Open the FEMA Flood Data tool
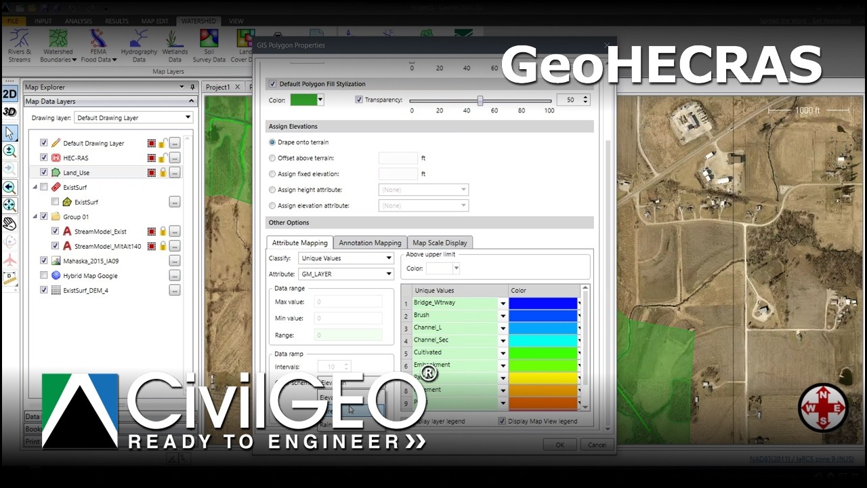 click(x=98, y=46)
